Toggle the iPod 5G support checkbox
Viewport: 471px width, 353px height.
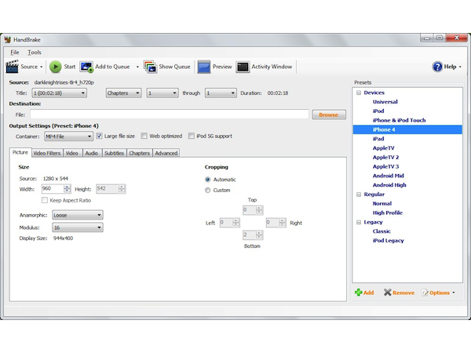pos(192,136)
